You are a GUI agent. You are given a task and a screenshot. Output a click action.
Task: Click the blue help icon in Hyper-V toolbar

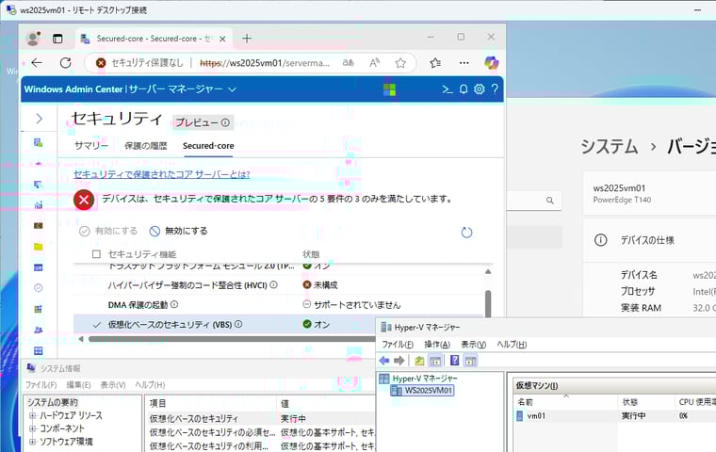[455, 361]
